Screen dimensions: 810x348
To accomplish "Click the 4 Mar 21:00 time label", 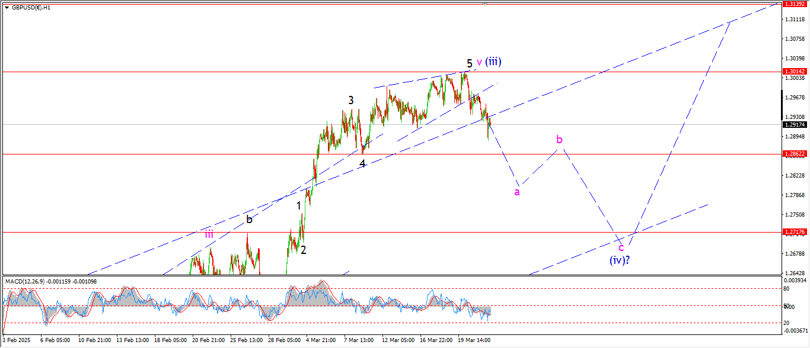I will pyautogui.click(x=322, y=341).
